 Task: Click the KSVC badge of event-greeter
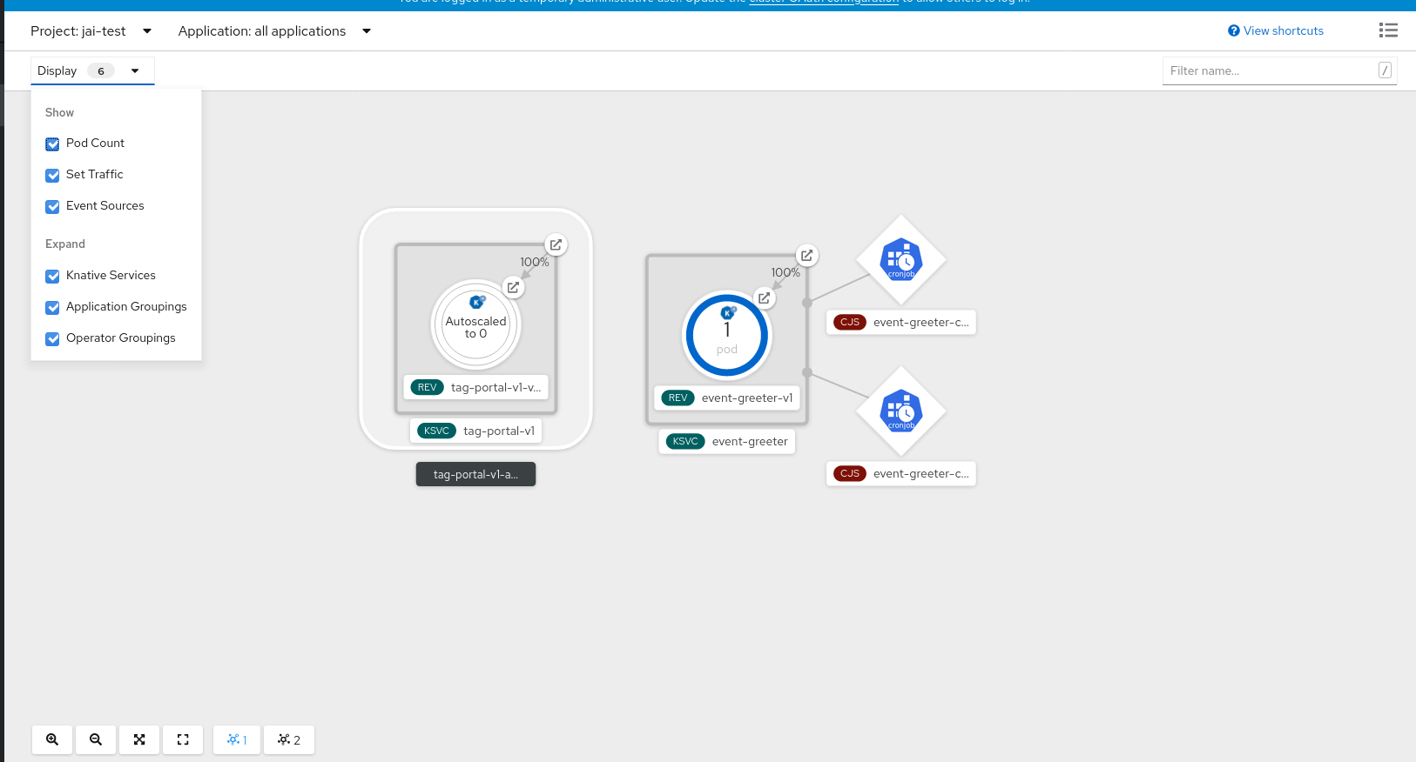click(685, 441)
